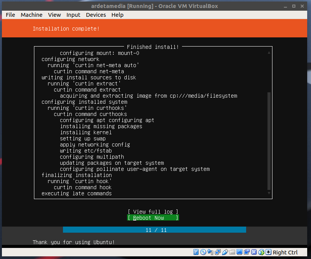Click the hard disk activity indicator icon
This screenshot has width=311, height=259.
(196, 252)
